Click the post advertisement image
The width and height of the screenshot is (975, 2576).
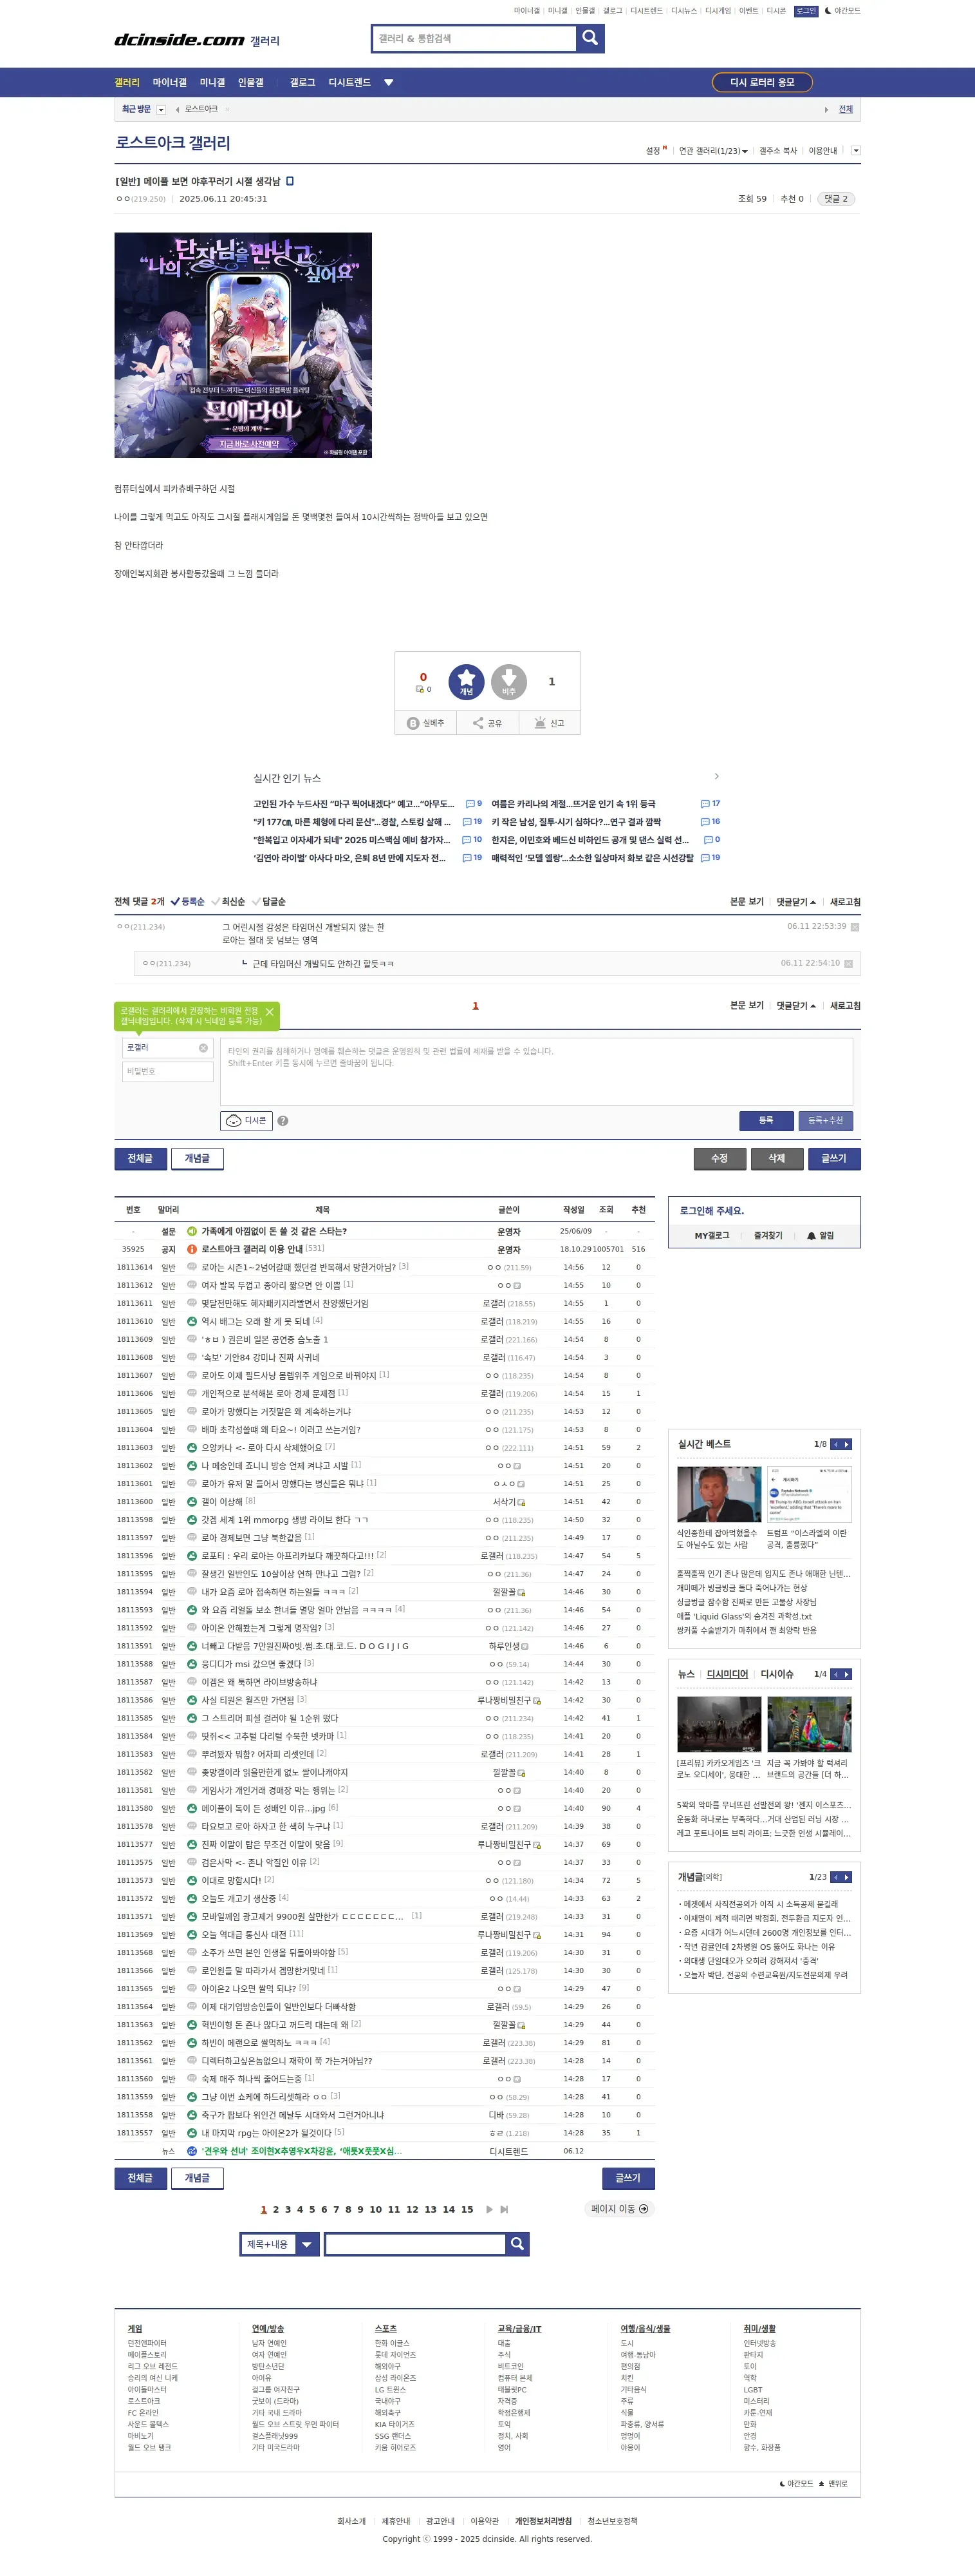tap(243, 345)
